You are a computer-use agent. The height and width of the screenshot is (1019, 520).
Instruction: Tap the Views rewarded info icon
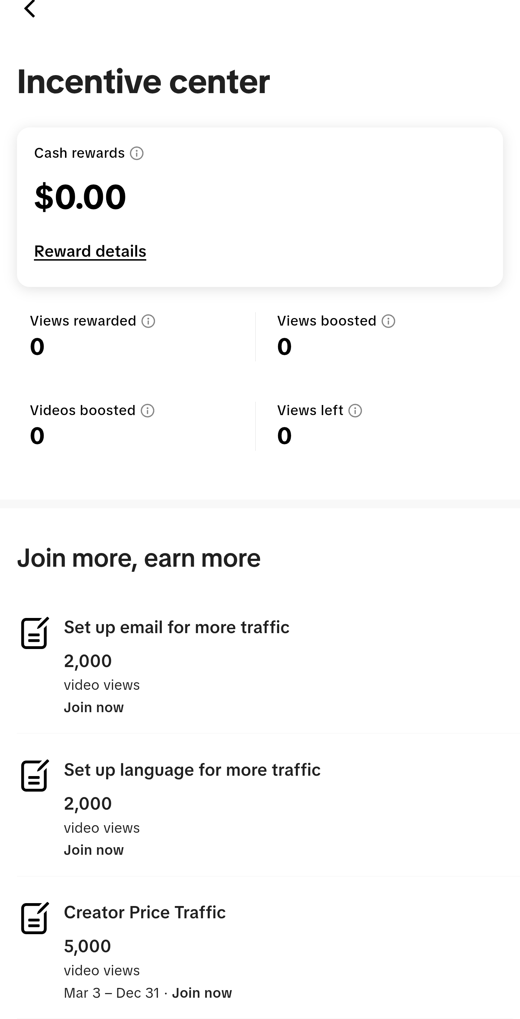(148, 321)
